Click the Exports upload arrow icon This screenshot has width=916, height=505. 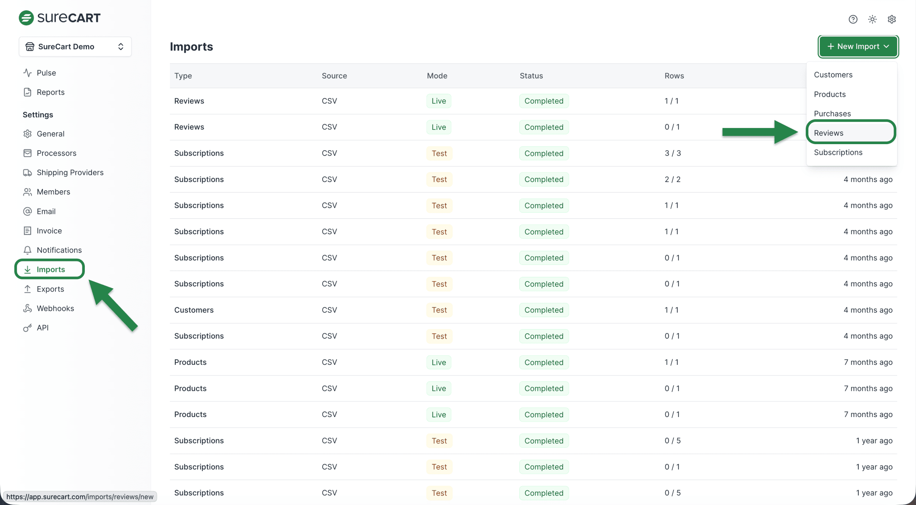coord(28,289)
